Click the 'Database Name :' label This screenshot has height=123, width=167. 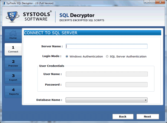click(x=49, y=100)
